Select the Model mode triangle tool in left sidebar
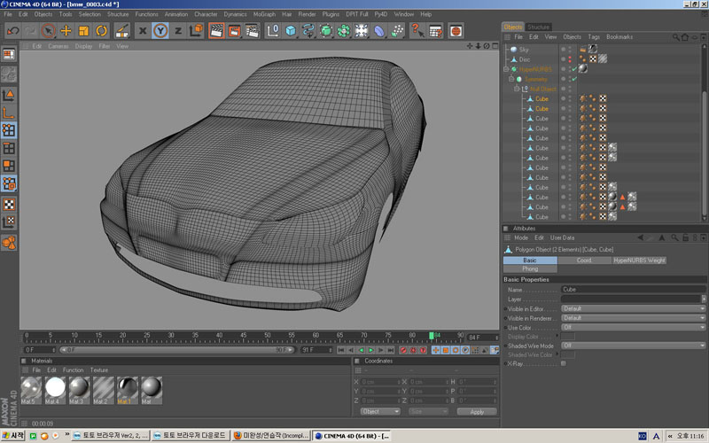This screenshot has width=709, height=443. tap(9, 95)
